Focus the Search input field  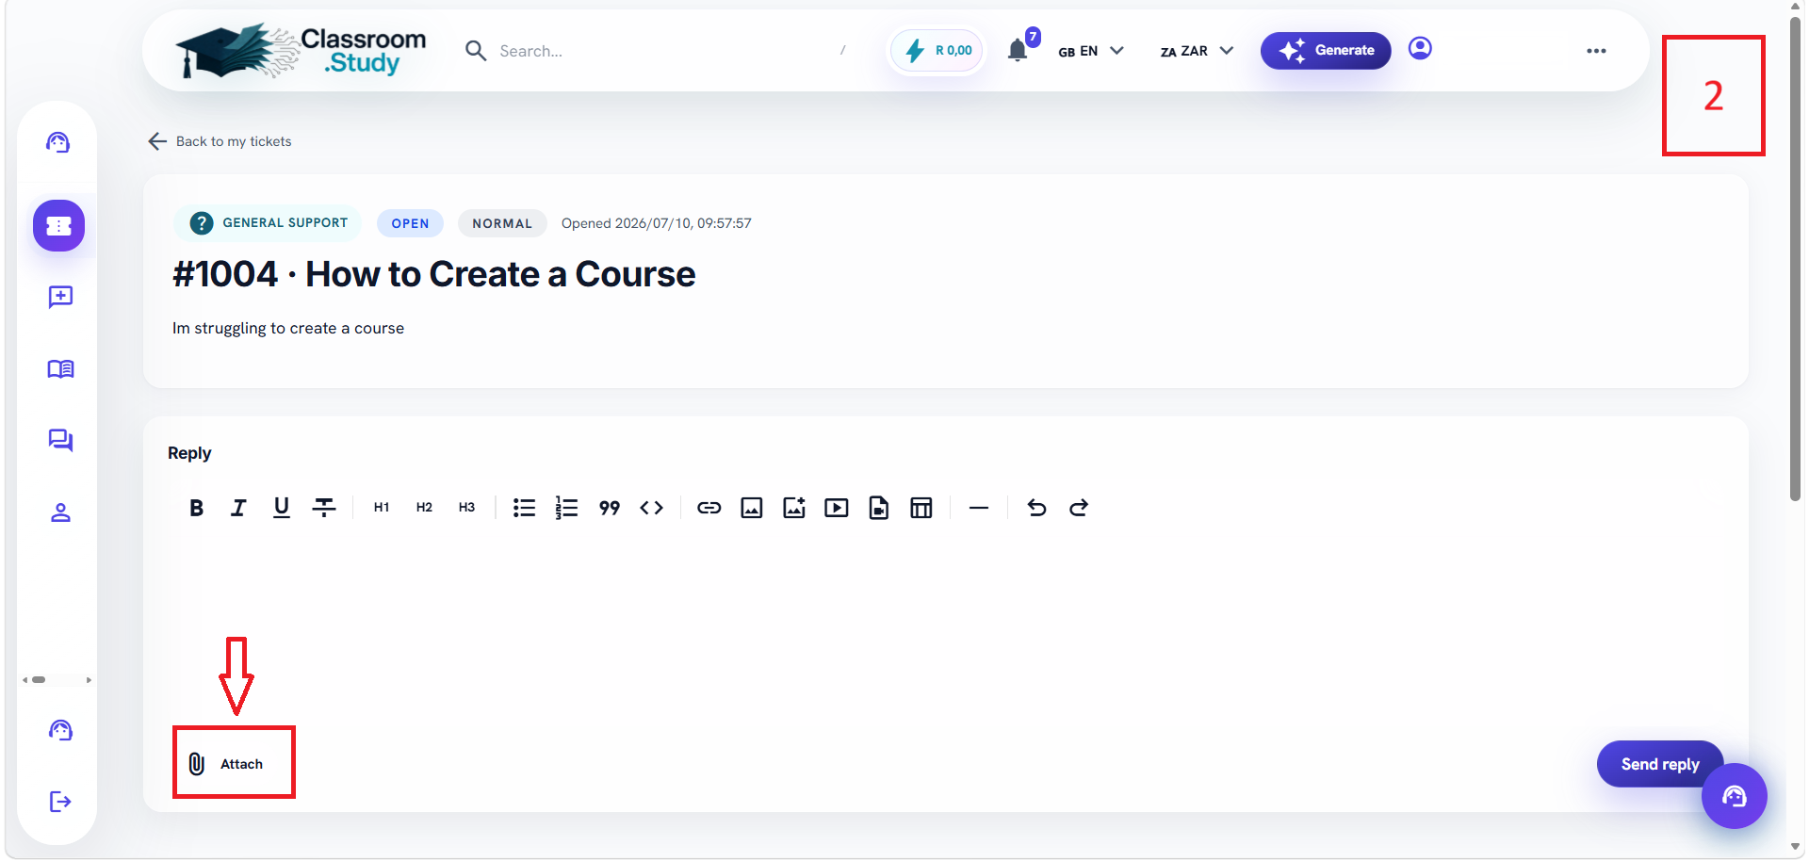tap(660, 51)
